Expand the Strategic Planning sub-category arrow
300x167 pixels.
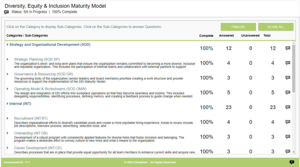[7, 59]
